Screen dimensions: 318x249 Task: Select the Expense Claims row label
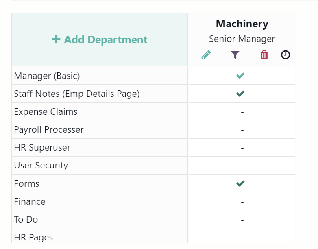coord(46,111)
